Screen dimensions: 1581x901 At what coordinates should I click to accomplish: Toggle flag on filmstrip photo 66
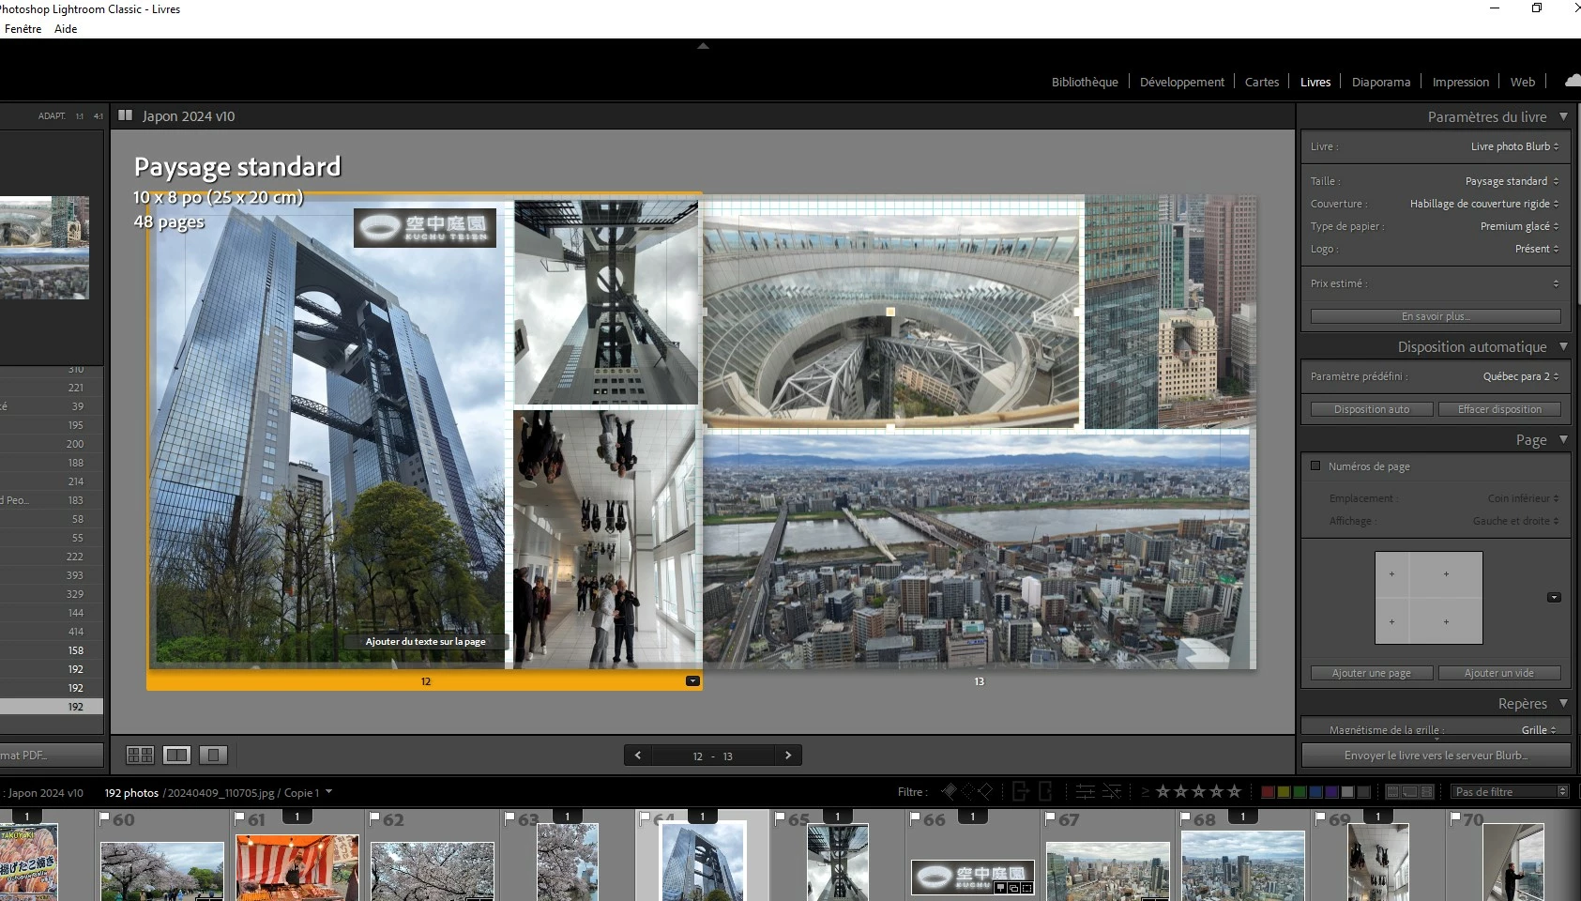click(x=916, y=818)
